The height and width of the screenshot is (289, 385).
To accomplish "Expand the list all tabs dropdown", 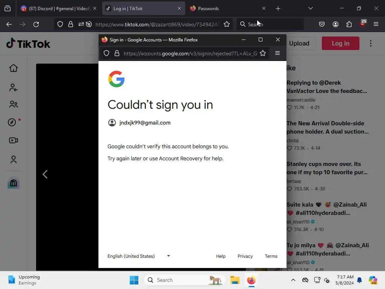I will [x=310, y=9].
